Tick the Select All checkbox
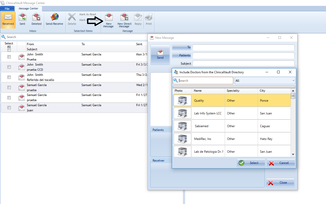 coord(9,50)
